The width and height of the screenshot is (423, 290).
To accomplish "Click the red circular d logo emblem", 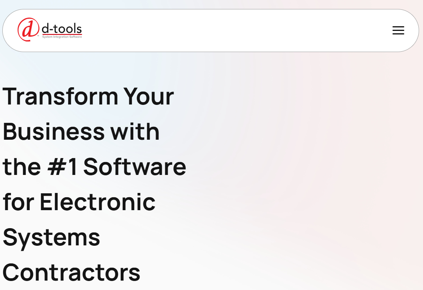I will pyautogui.click(x=28, y=29).
